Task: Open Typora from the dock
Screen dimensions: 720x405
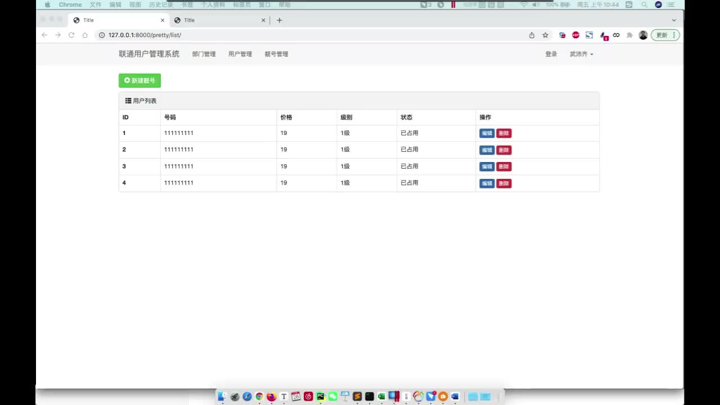Action: pos(283,397)
